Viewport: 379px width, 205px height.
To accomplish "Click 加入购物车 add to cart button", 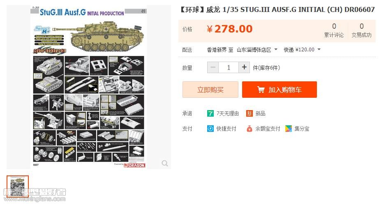I will [280, 90].
